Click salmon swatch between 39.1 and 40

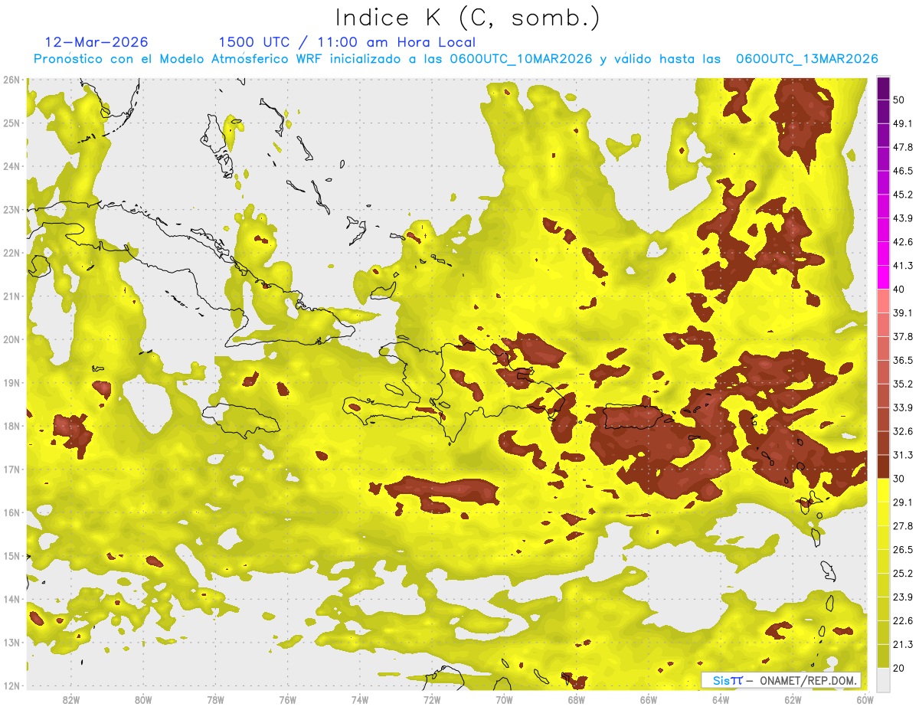click(883, 301)
